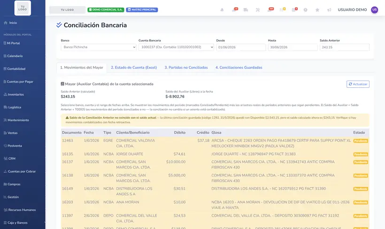The width and height of the screenshot is (385, 229).
Task: Click the help question mark icon
Action: [x=305, y=10]
